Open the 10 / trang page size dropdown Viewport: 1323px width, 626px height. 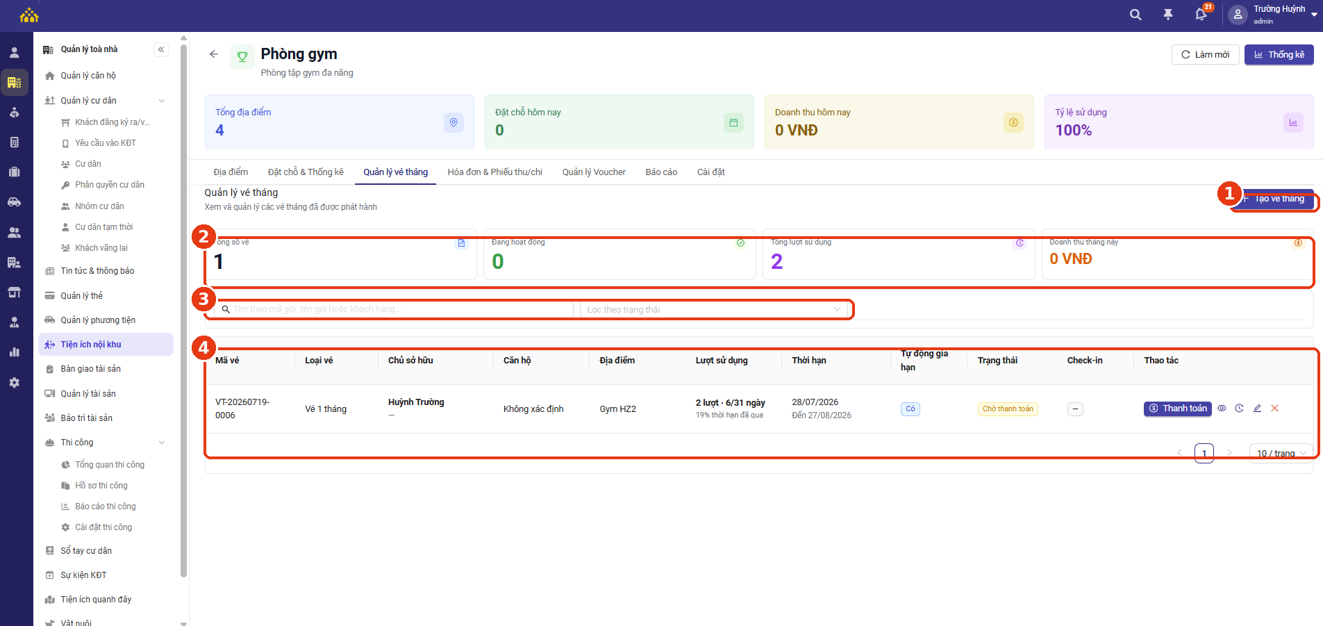tap(1281, 453)
